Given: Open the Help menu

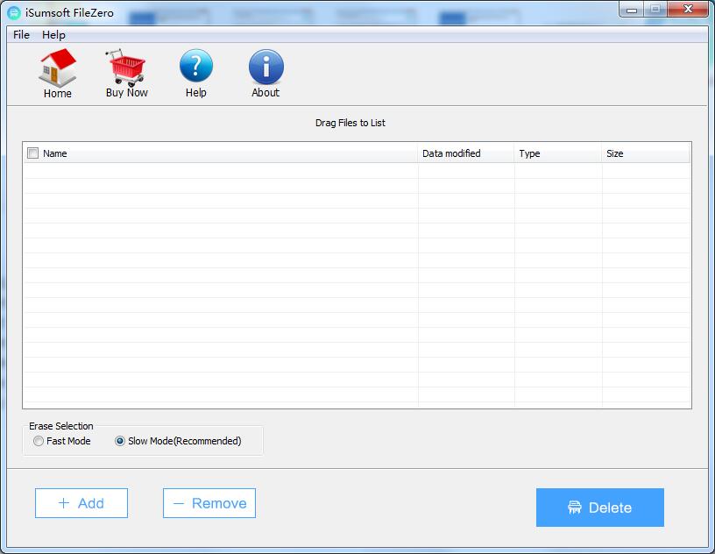Looking at the screenshot, I should (x=54, y=34).
